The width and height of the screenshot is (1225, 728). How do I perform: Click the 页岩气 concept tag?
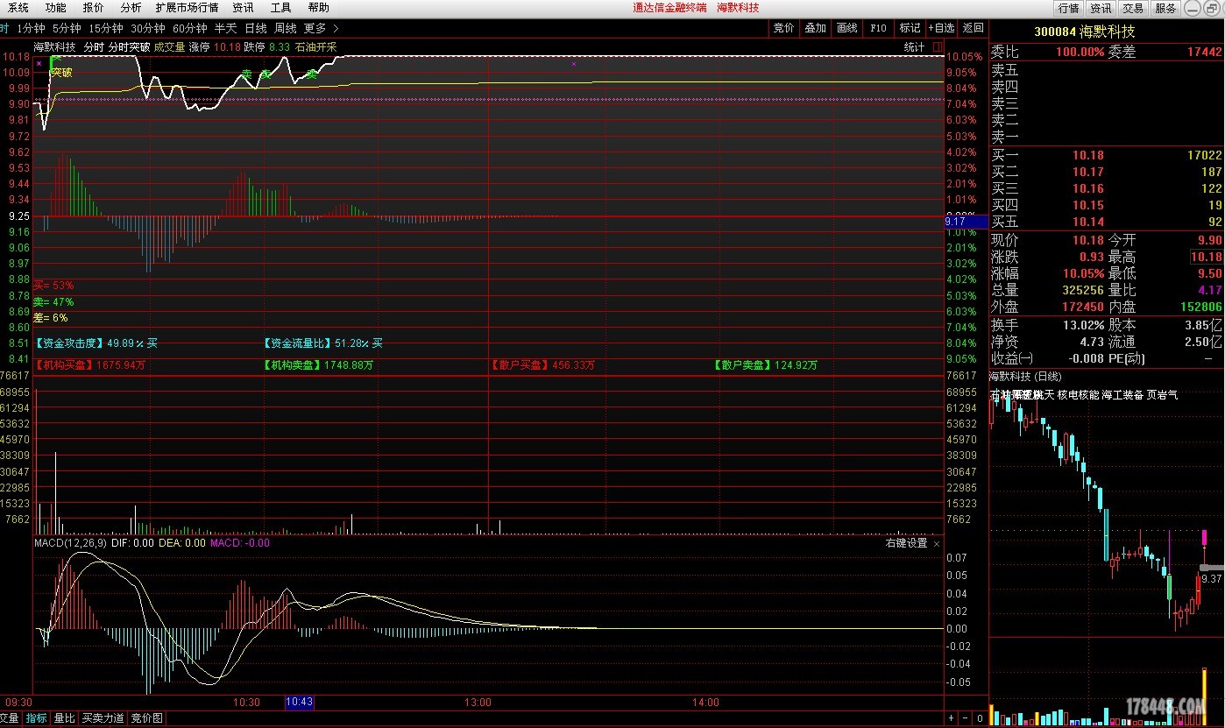tap(1163, 395)
